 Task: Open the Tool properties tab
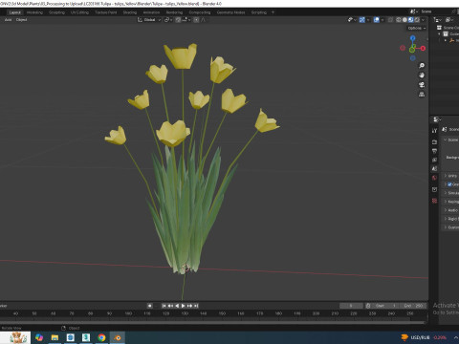[x=434, y=131]
